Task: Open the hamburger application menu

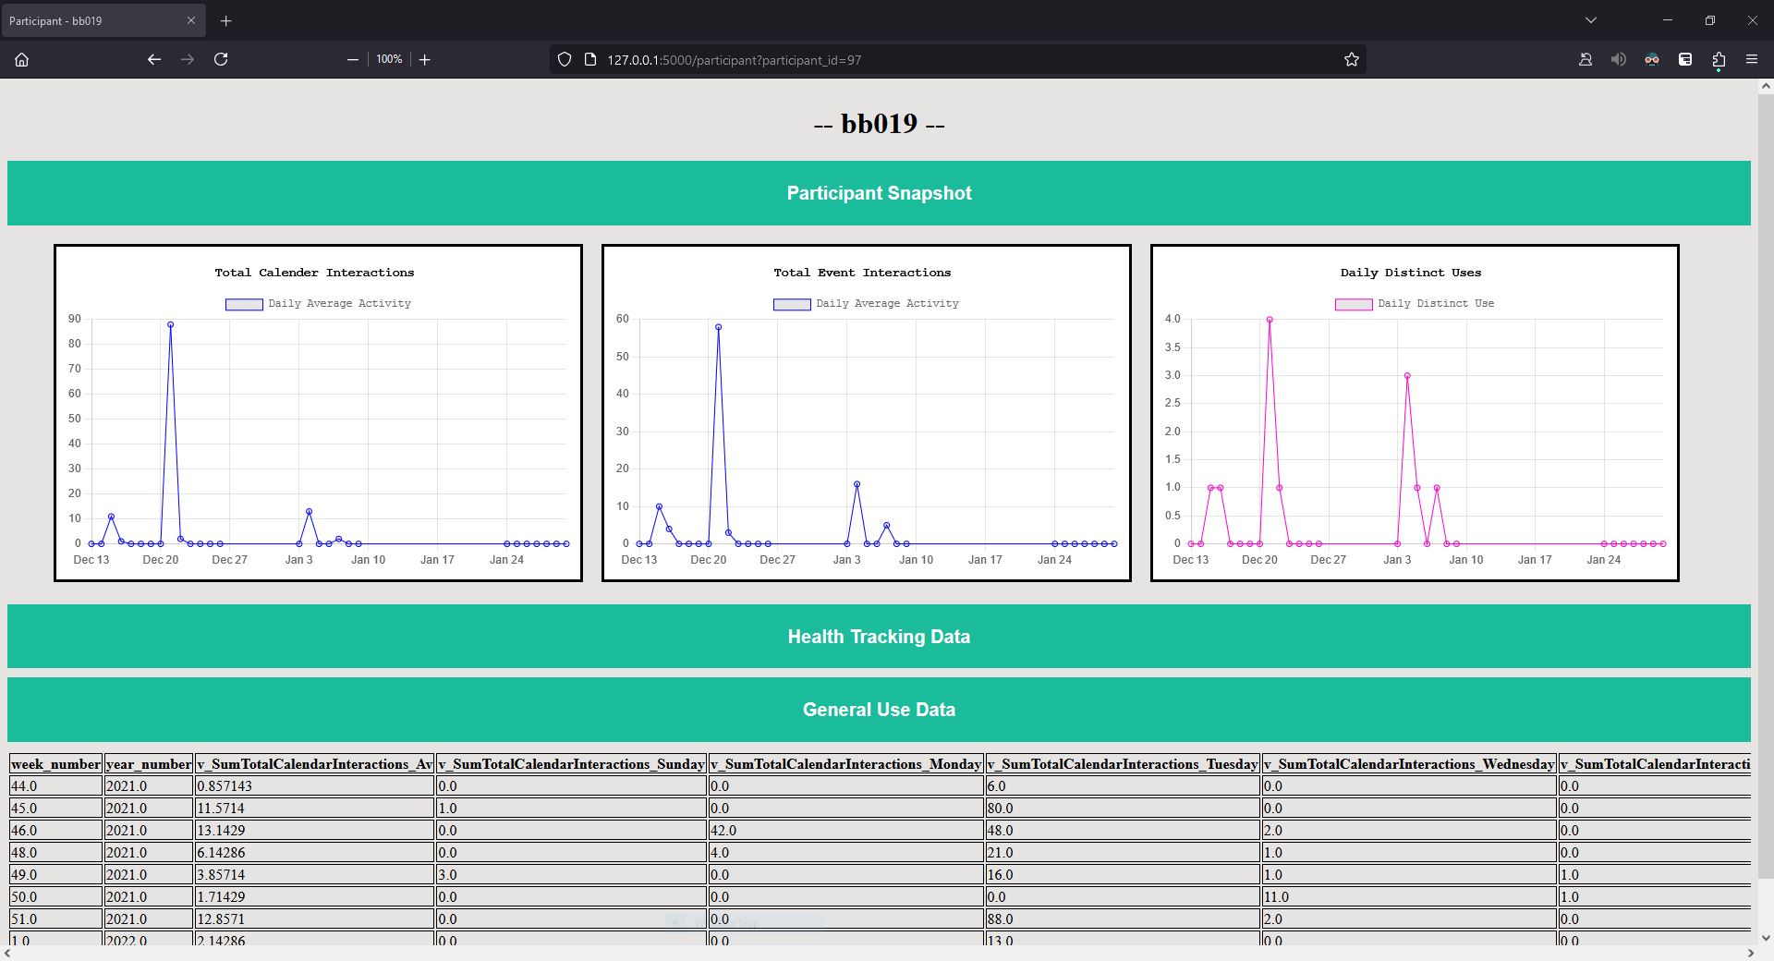Action: point(1752,59)
